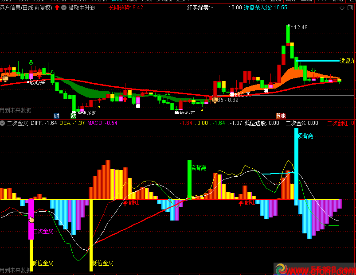Viewport: 356px width, 275px height.
Task: Click the tall green candle at the 12.49 peak
Action: point(288,34)
